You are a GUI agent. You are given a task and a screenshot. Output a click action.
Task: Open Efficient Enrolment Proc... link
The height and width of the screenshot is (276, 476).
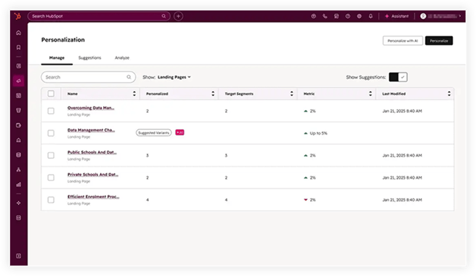pos(93,197)
